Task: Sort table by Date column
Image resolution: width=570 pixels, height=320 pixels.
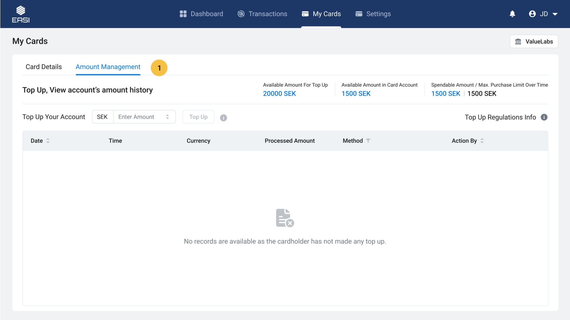Action: (x=48, y=141)
